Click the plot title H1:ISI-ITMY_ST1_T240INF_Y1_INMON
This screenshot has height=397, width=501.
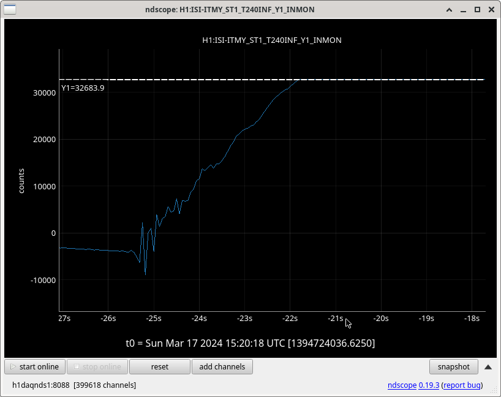tap(271, 40)
